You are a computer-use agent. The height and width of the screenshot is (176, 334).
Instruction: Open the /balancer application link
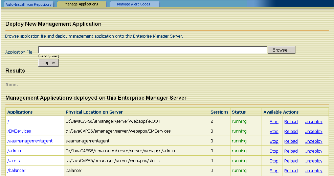point(16,171)
